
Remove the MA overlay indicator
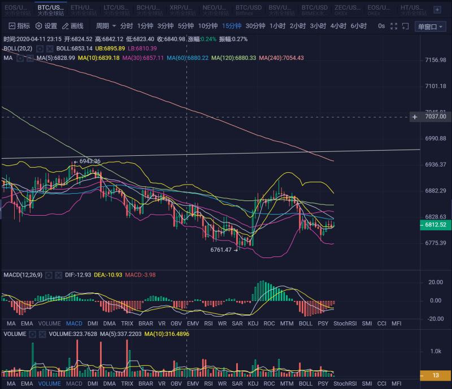30,58
